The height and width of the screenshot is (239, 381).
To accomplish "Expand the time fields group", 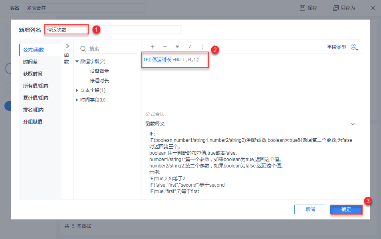I will click(x=77, y=100).
